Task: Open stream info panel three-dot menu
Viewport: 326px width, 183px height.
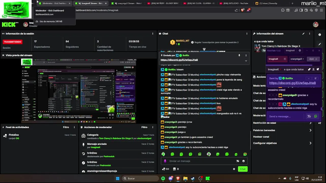Action: [x=310, y=34]
